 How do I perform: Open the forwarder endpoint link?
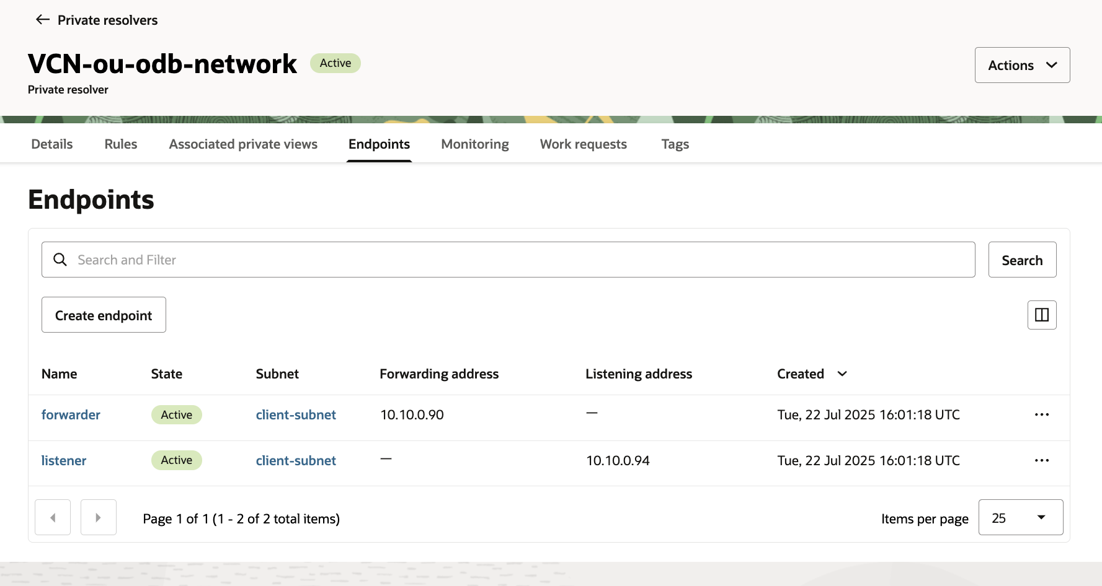(71, 415)
